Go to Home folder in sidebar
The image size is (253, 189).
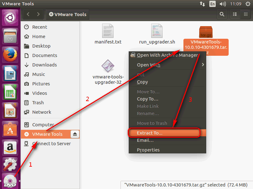click(50, 37)
